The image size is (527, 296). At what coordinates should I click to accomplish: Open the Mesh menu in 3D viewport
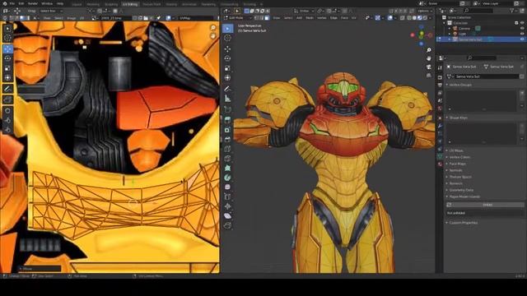tap(310, 18)
